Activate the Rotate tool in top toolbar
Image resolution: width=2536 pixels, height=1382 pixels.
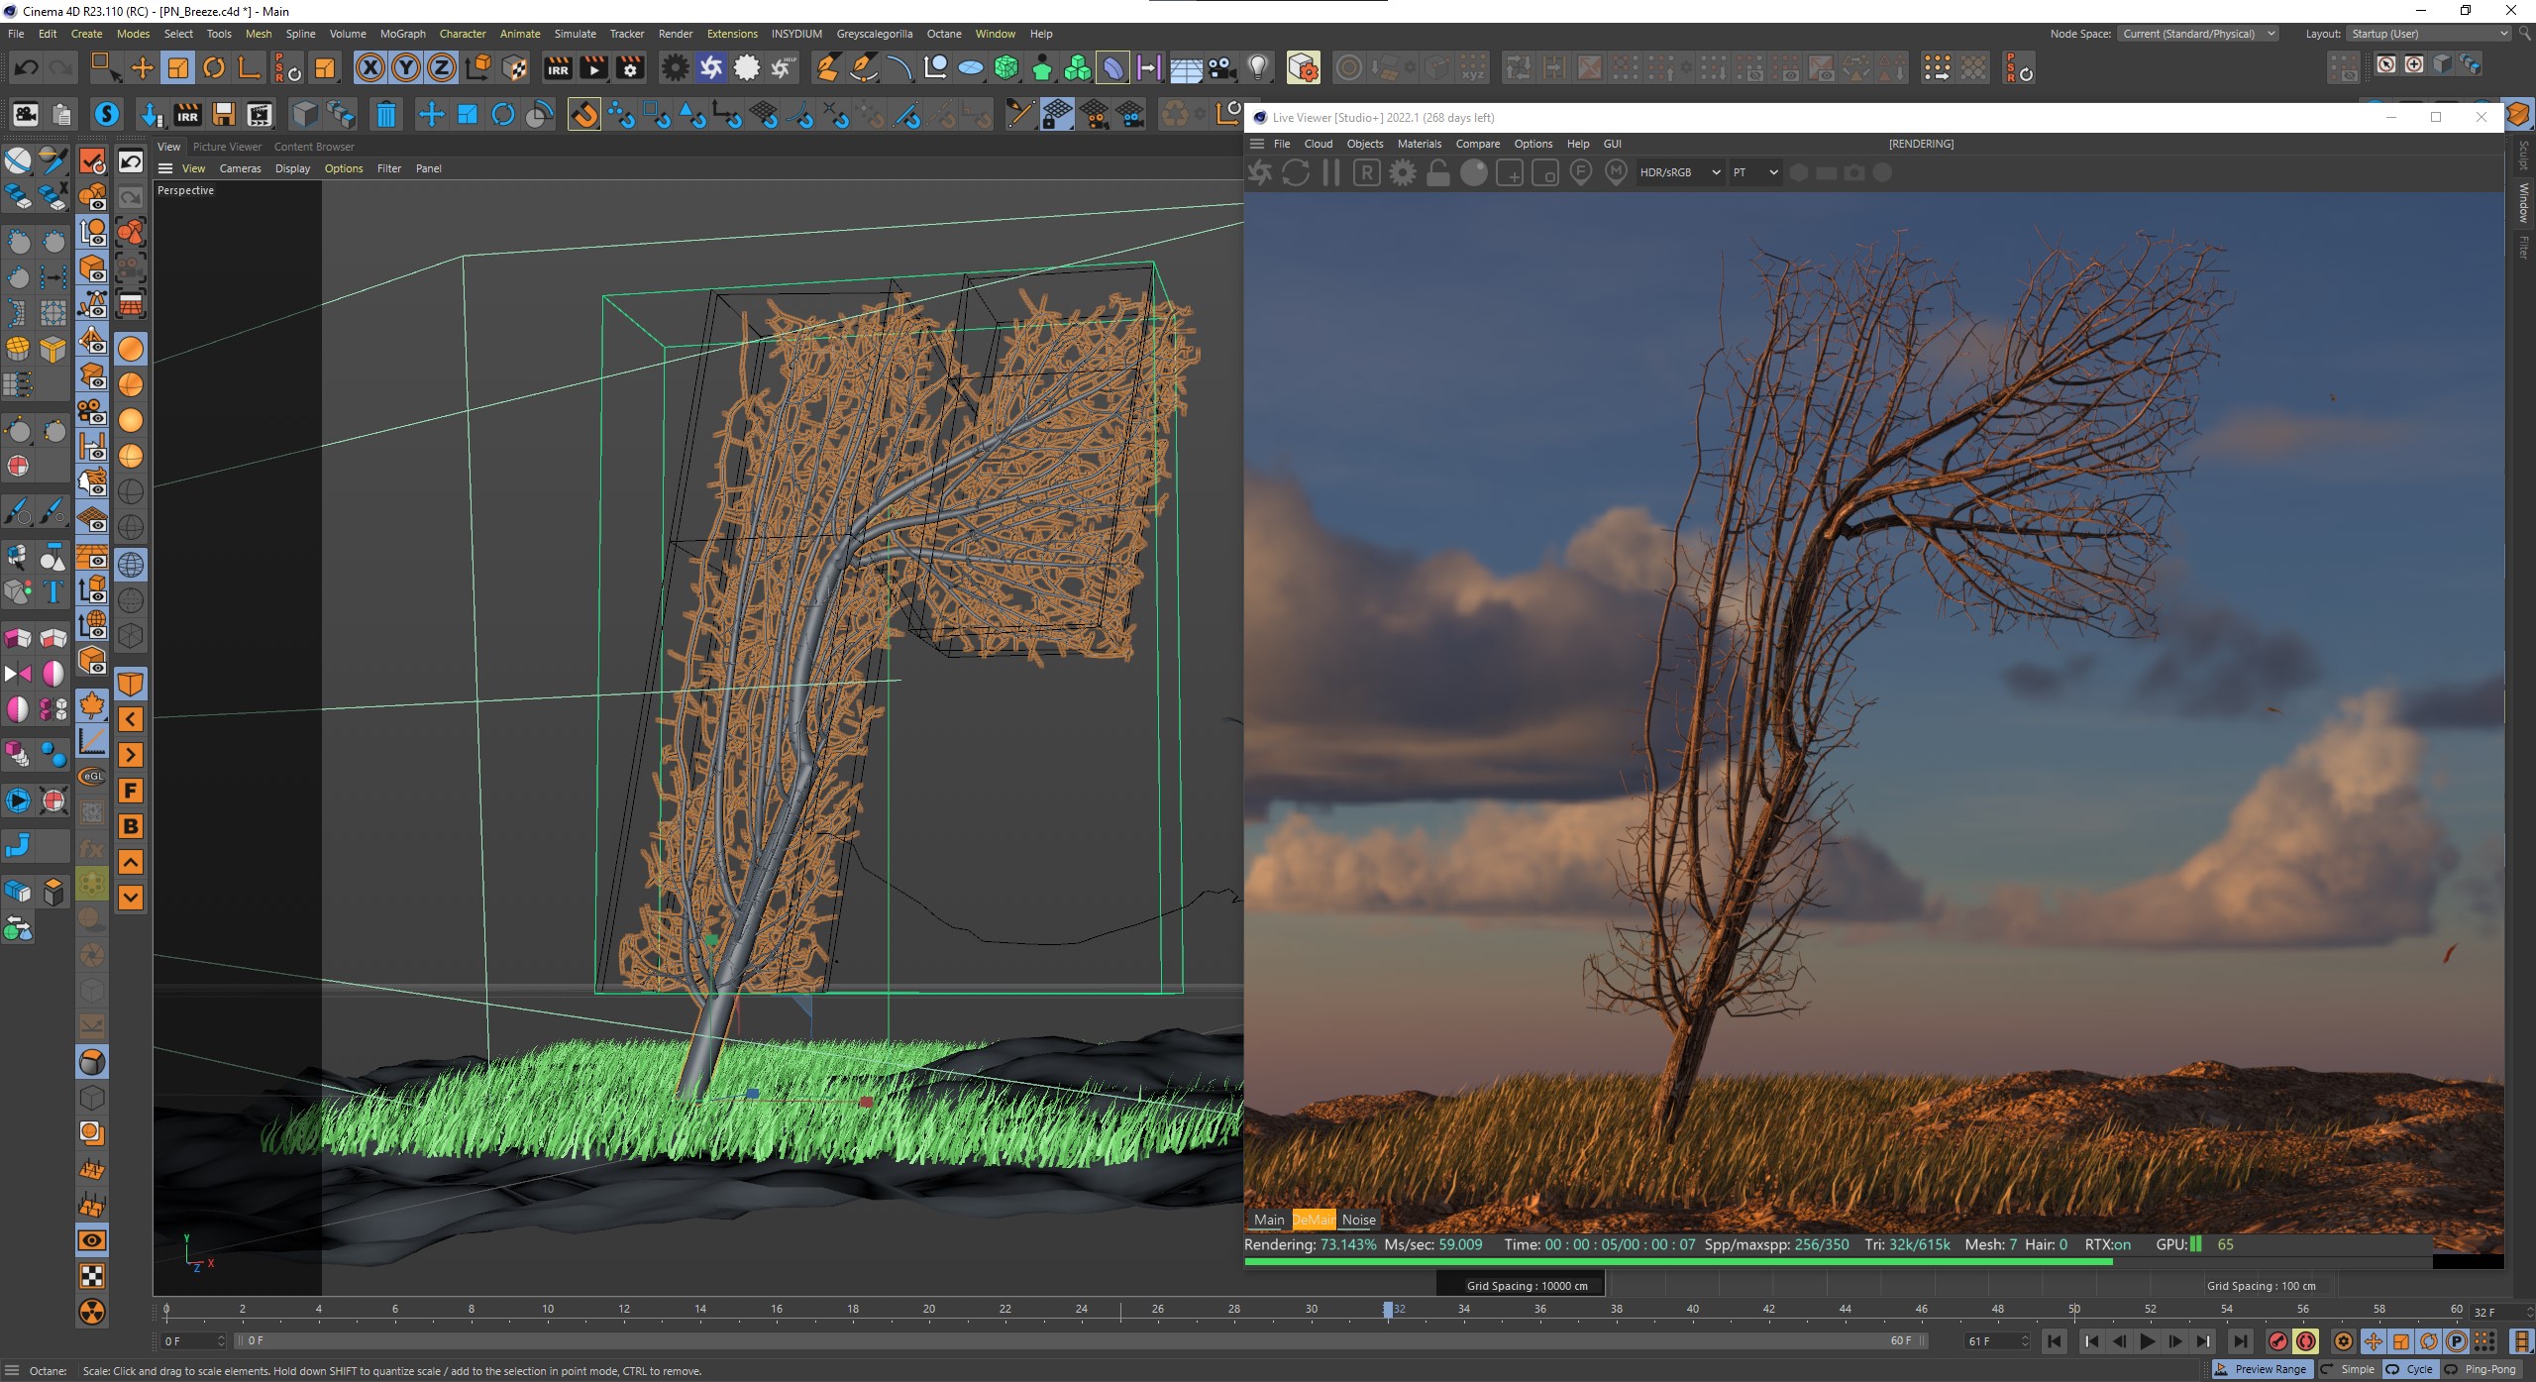[x=214, y=68]
